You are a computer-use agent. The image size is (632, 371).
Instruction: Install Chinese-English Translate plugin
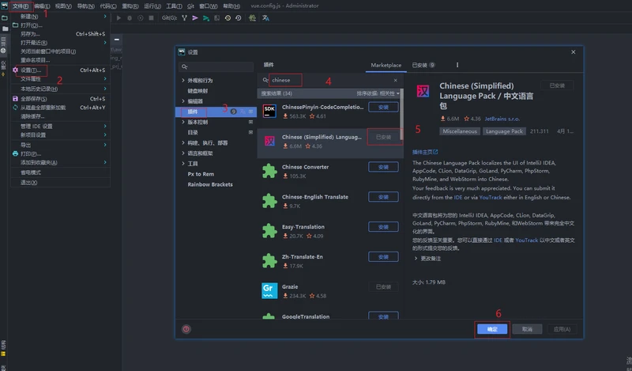383,197
